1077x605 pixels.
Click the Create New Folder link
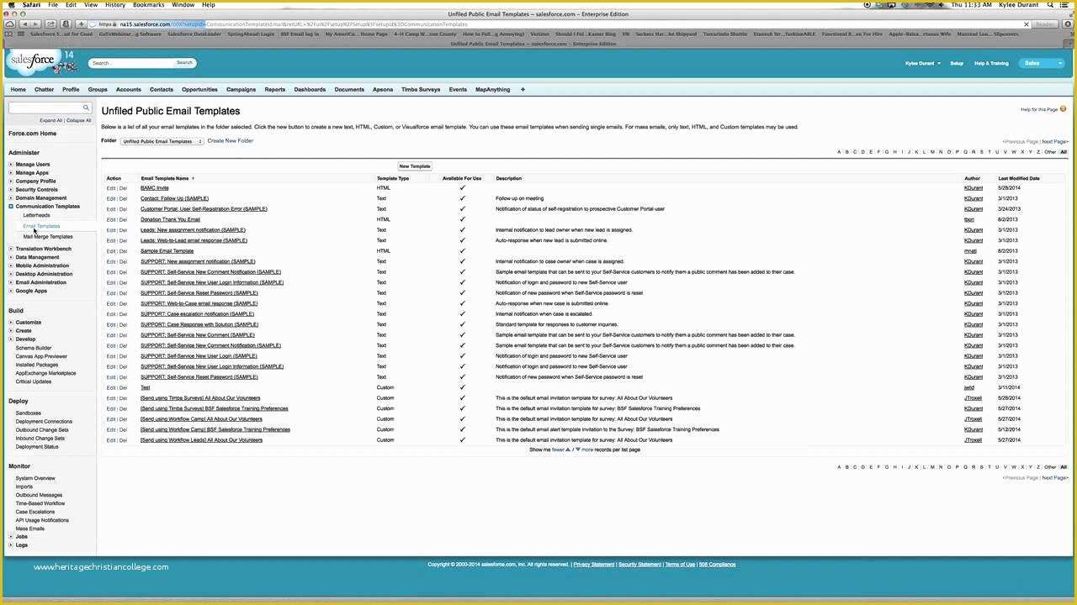click(231, 141)
